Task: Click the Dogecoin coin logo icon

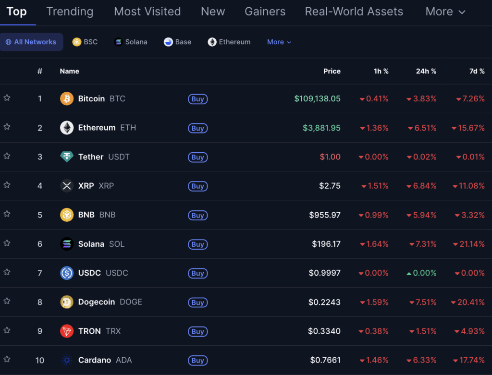Action: coord(67,302)
